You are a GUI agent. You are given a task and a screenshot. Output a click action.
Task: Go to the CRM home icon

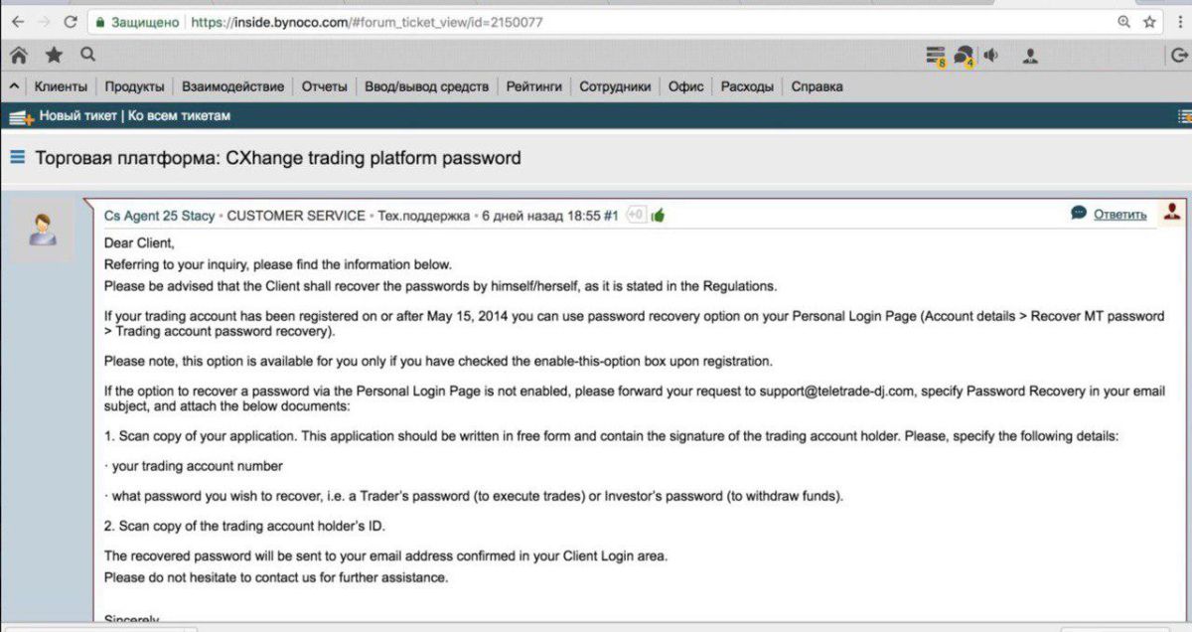(x=19, y=56)
